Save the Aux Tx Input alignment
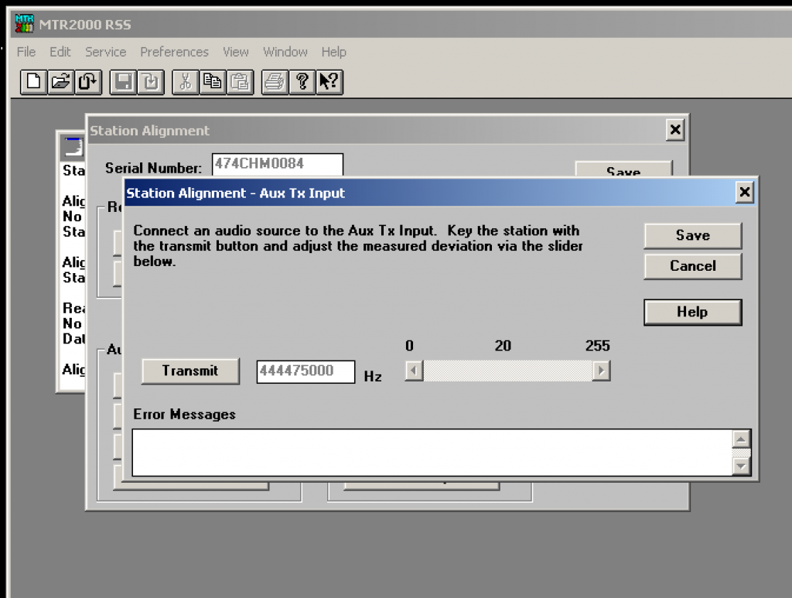This screenshot has width=792, height=598. tap(692, 235)
